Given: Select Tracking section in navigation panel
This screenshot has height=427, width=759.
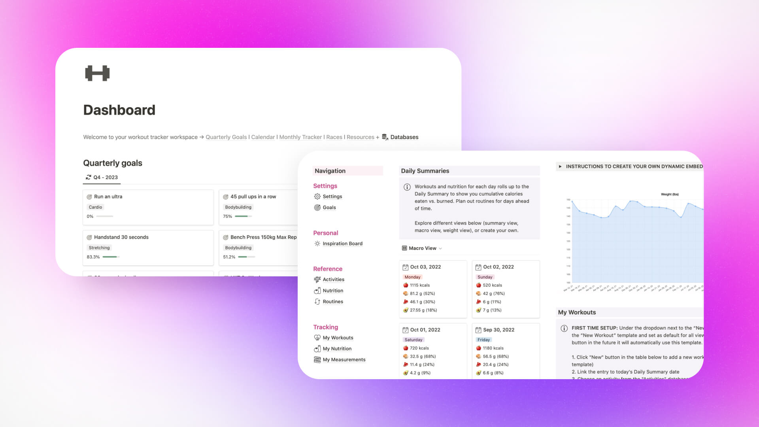Looking at the screenshot, I should tap(326, 327).
